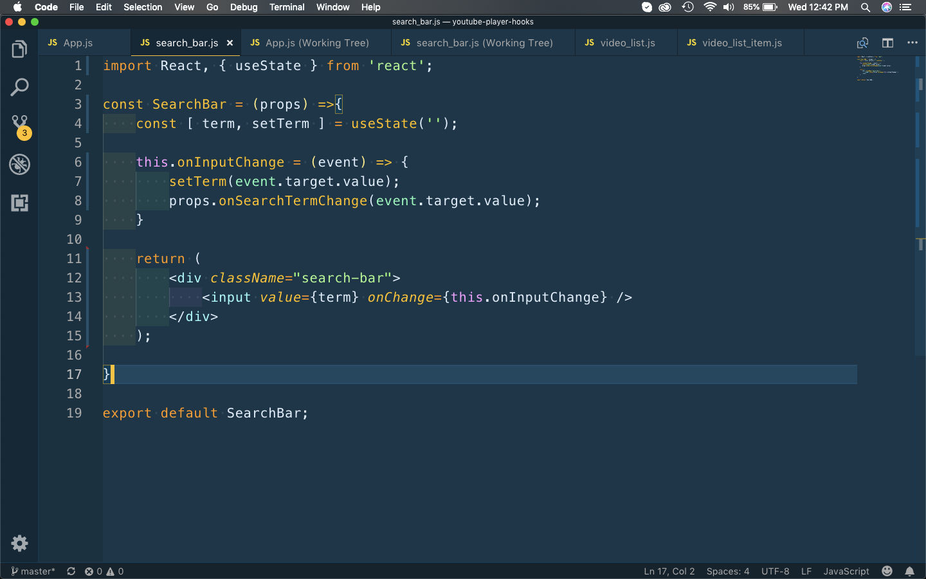This screenshot has height=579, width=926.
Task: Click line number 11 in the gutter
Action: [x=74, y=259]
